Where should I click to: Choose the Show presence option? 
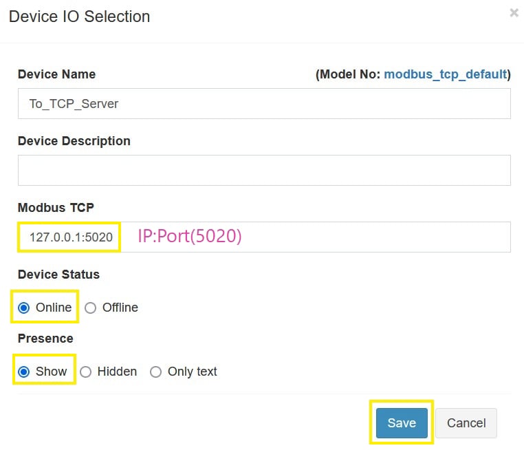(x=24, y=372)
